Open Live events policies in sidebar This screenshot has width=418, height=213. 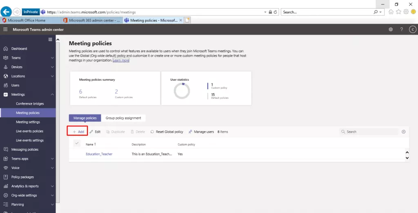pyautogui.click(x=29, y=131)
